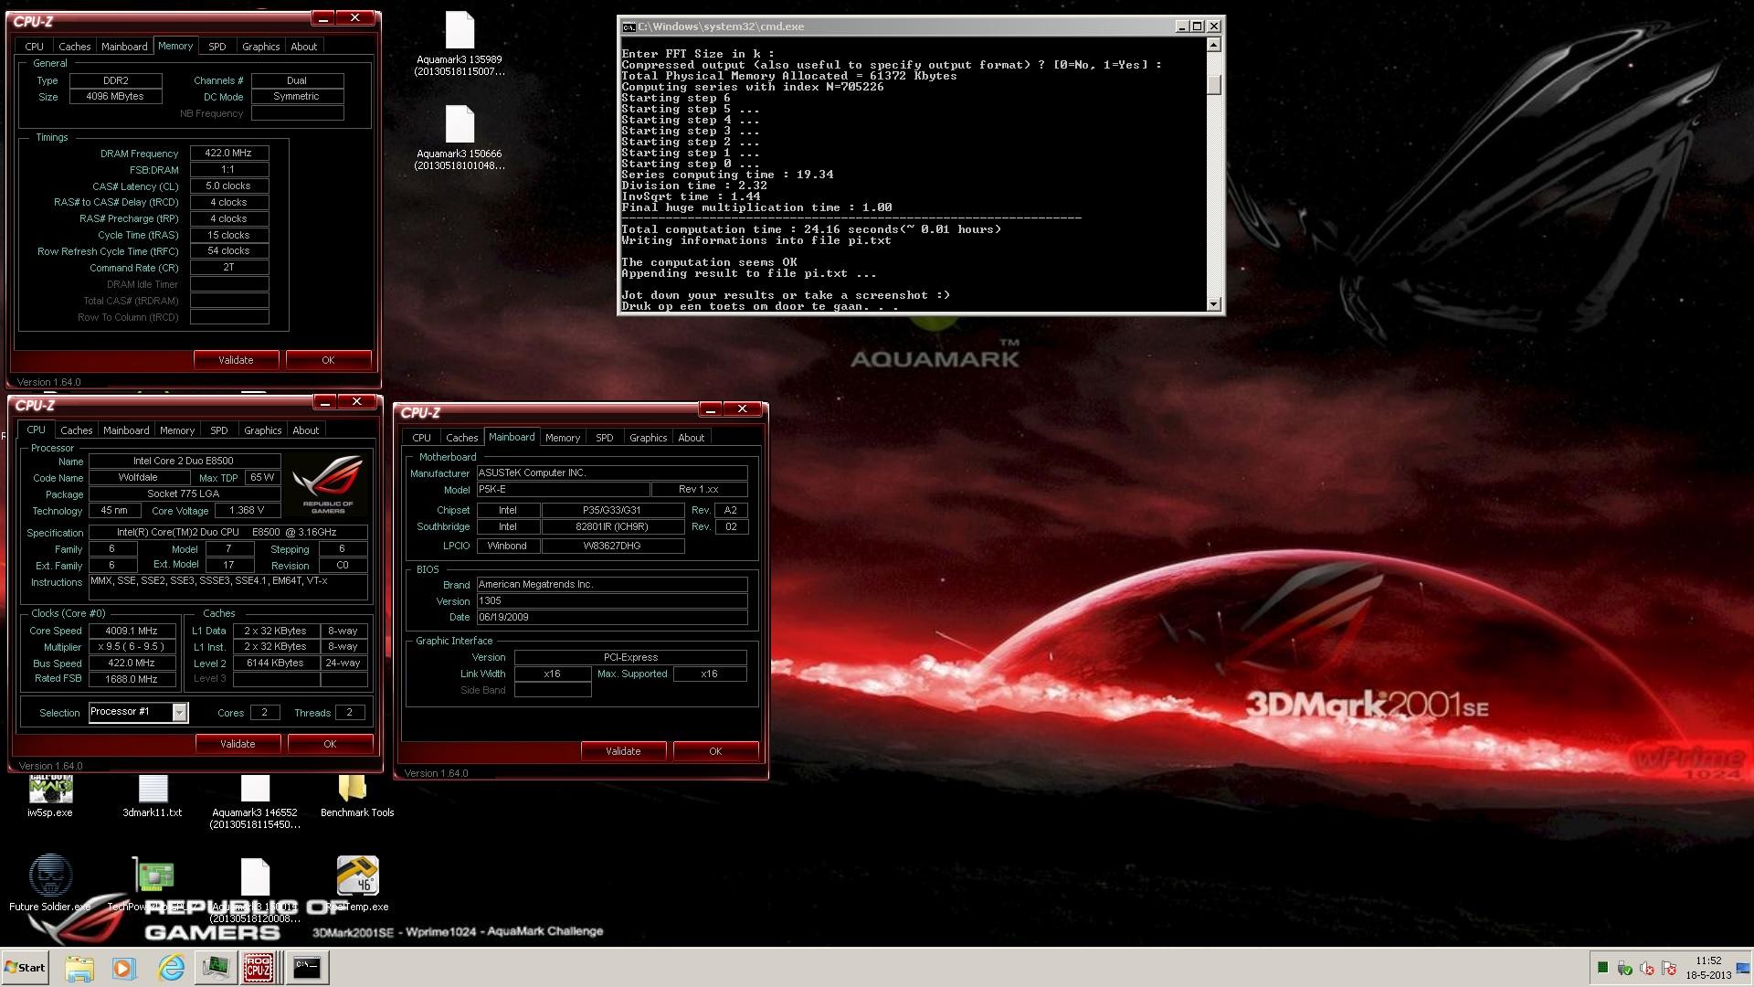This screenshot has width=1754, height=987.
Task: Click the Rated FSB value 1688.0 MHz
Action: tap(132, 680)
